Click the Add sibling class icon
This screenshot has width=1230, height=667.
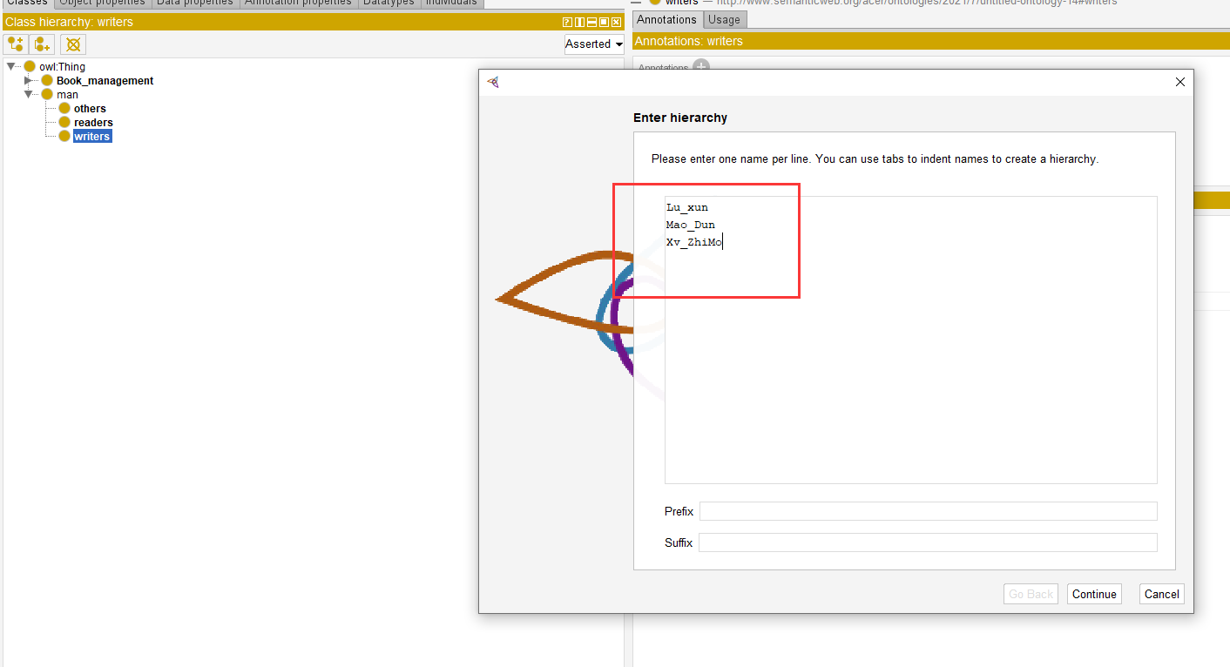pos(43,44)
